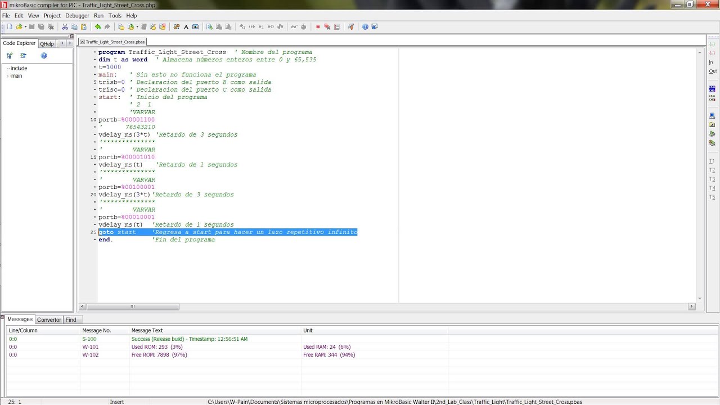
Task: Select the Traffic_Light_Street_Cross.pbas editor tab
Action: tap(112, 42)
